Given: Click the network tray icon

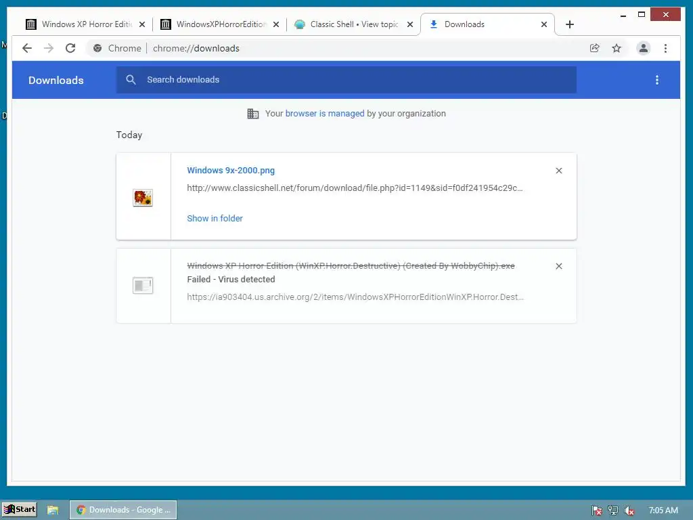Looking at the screenshot, I should (x=613, y=511).
